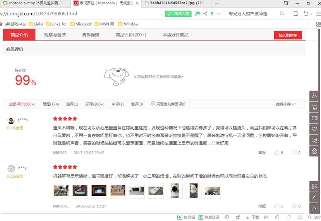Click the back-to-top arrow sidebar icon
This screenshot has height=221, width=321.
pos(314,208)
